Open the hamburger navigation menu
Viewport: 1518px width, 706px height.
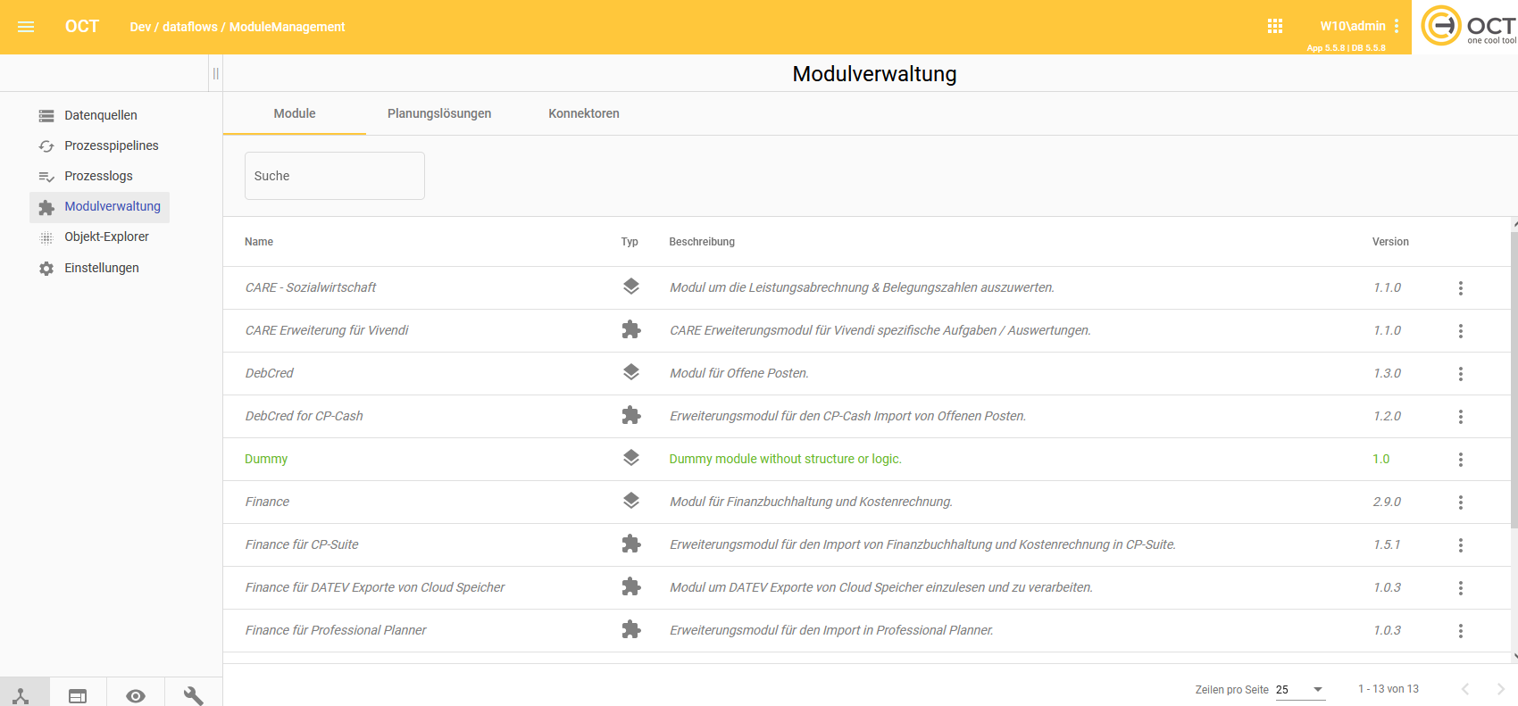(26, 27)
